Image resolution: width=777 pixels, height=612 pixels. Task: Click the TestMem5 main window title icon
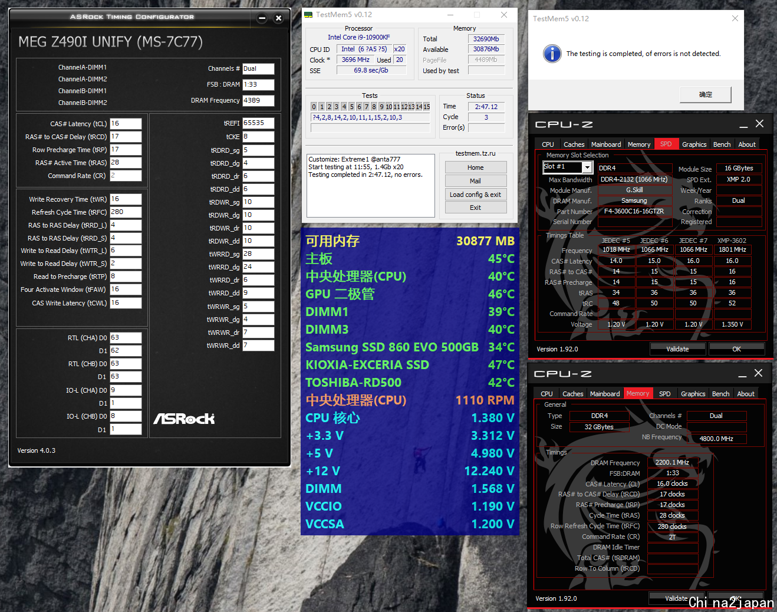coord(308,15)
